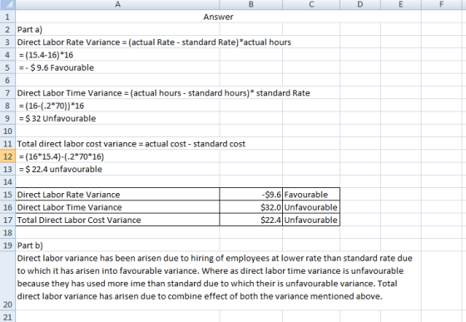Click cell containing '=(15.4-16)*16'
The width and height of the screenshot is (466, 322).
click(x=117, y=55)
